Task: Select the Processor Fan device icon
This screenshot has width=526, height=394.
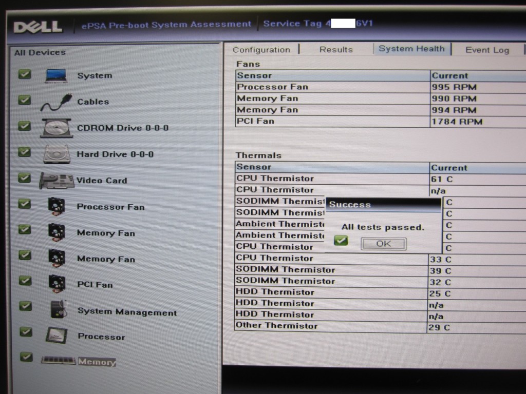Action: [x=57, y=206]
